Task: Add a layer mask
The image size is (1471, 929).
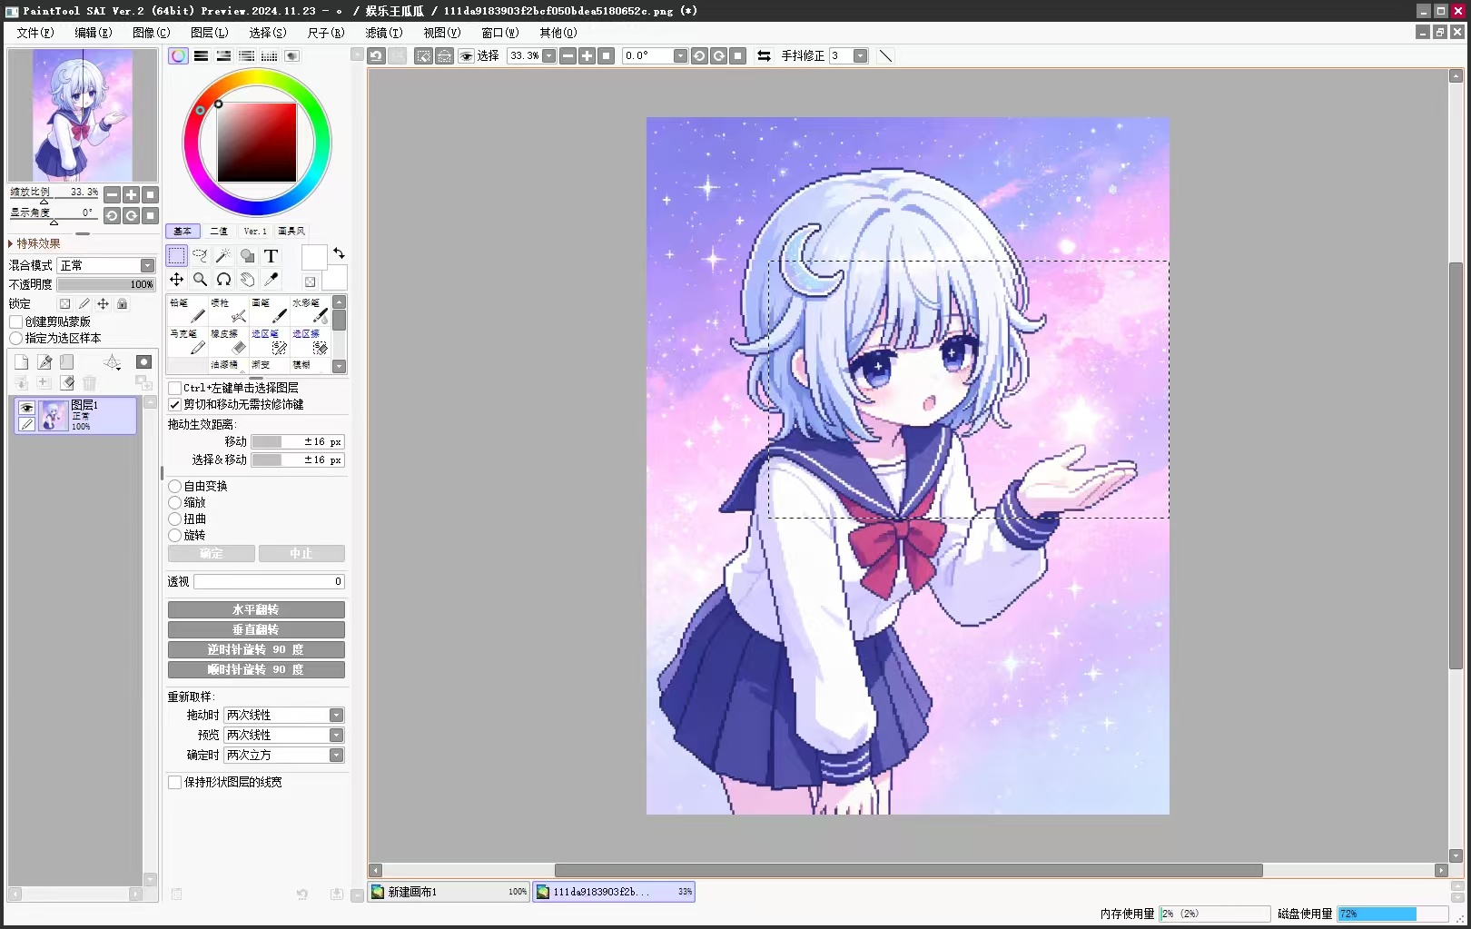Action: tap(143, 362)
